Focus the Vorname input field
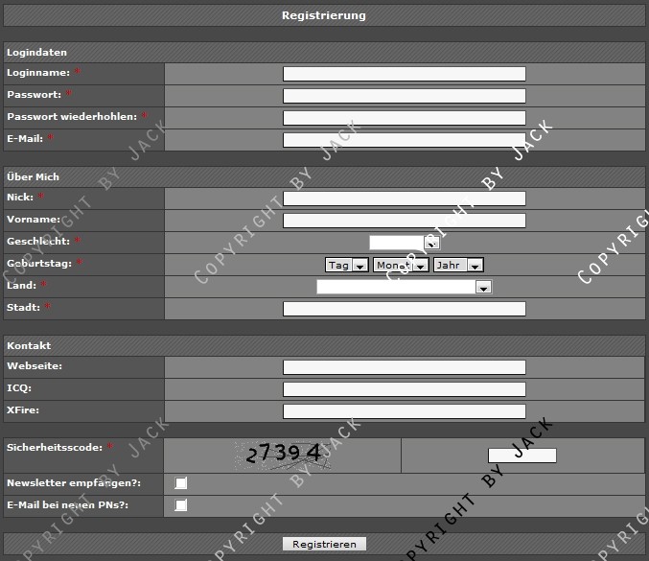Image resolution: width=649 pixels, height=561 pixels. [x=405, y=221]
